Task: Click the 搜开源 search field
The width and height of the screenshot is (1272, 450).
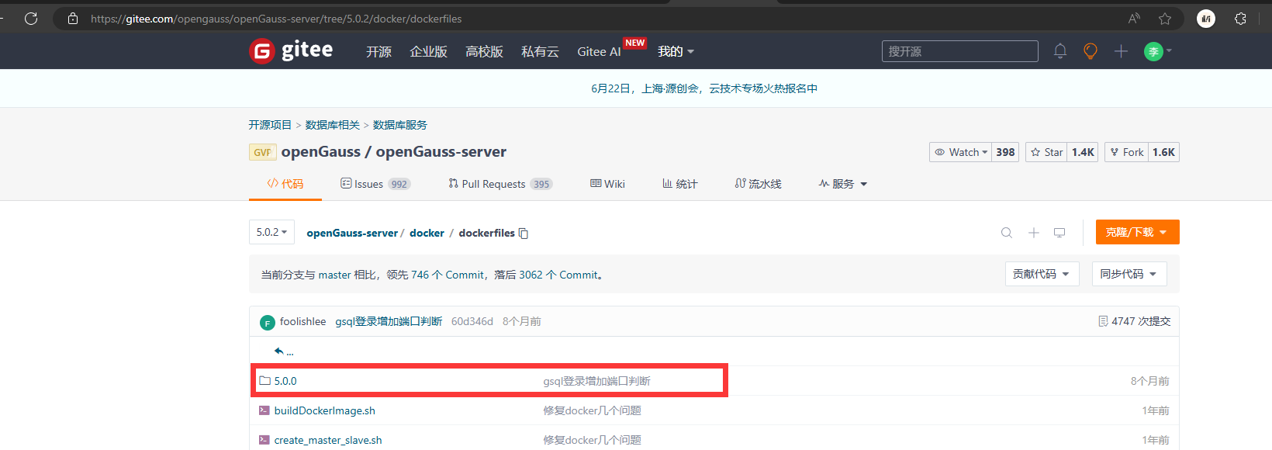Action: pyautogui.click(x=960, y=51)
